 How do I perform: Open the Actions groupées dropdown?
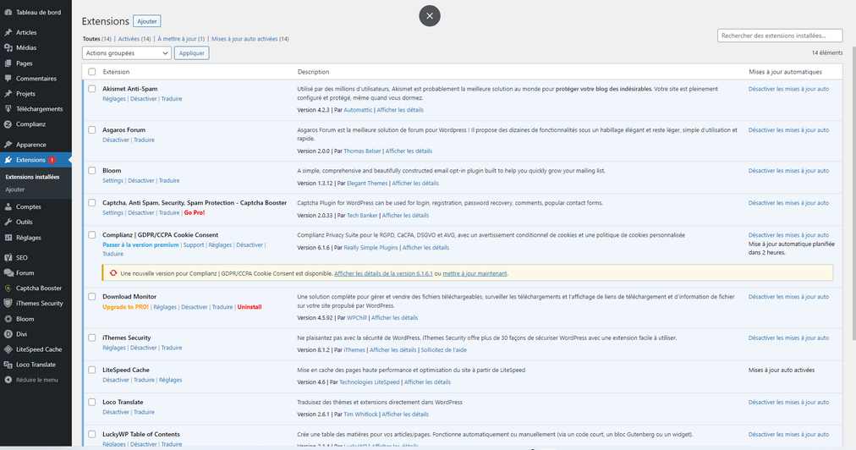(127, 53)
